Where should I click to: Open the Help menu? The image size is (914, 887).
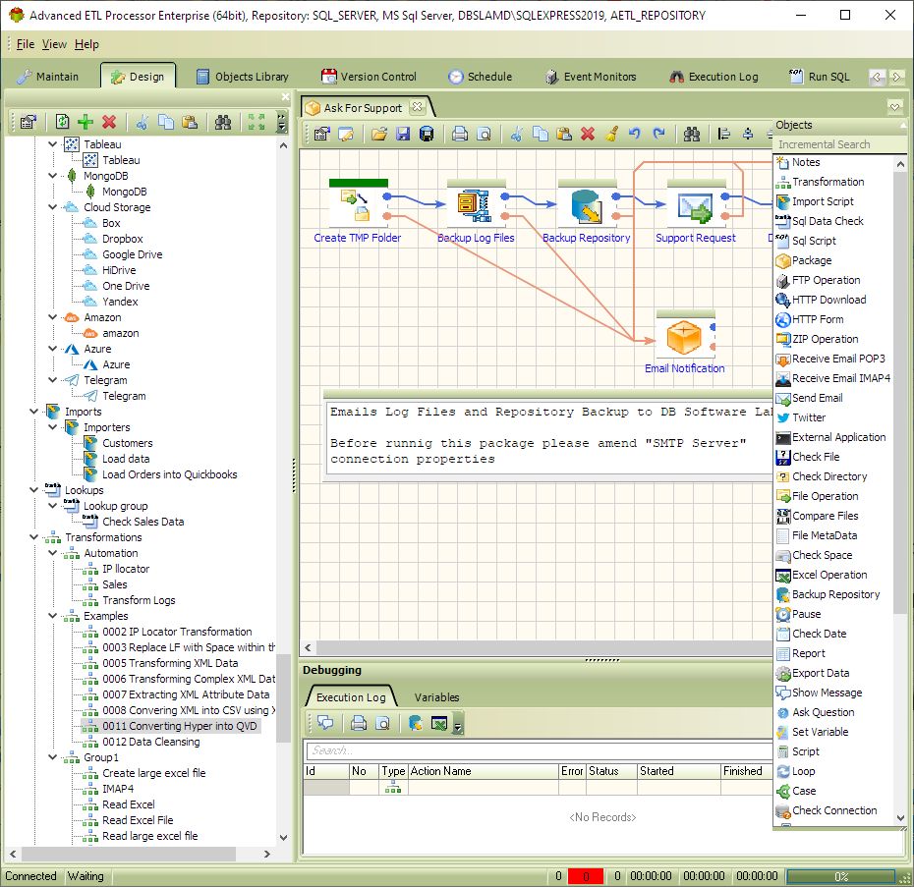[x=86, y=44]
